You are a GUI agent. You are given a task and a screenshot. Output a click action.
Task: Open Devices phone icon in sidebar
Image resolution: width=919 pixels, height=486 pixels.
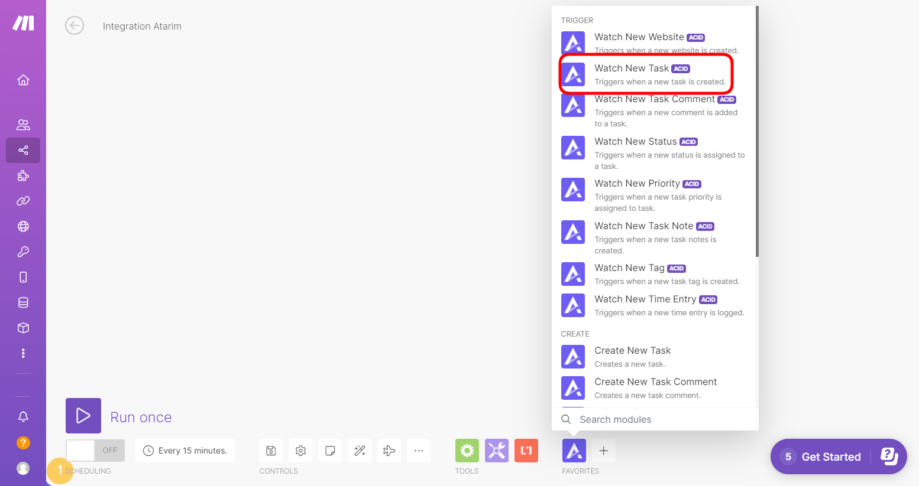[23, 277]
